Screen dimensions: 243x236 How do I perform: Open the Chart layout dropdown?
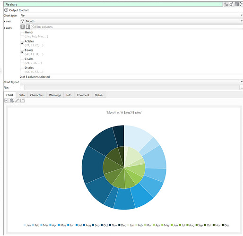click(x=131, y=82)
